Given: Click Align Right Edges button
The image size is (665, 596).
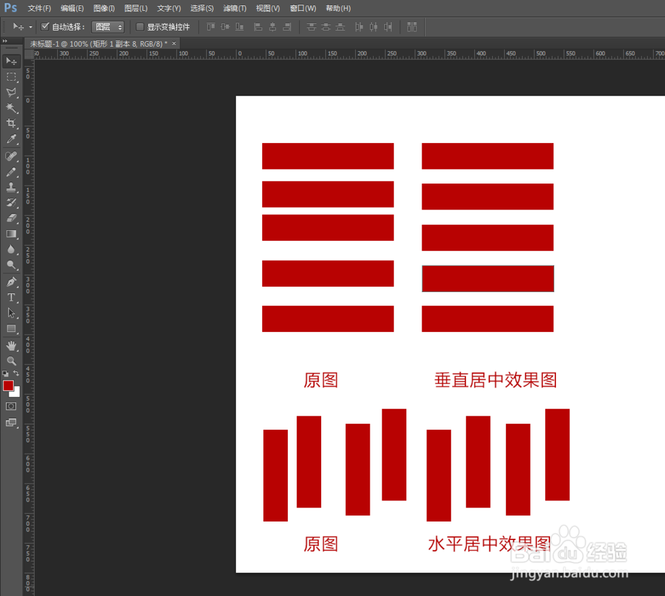Looking at the screenshot, I should click(x=287, y=27).
